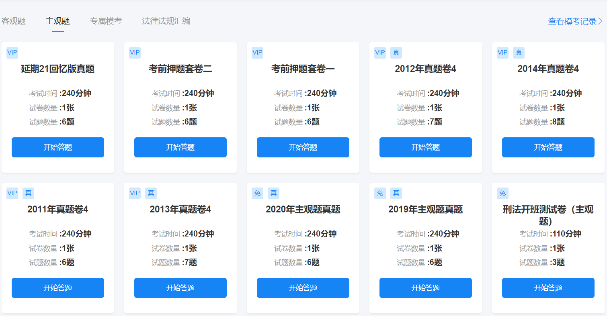
Task: Open the 查看模考记录 link
Action: [x=576, y=22]
